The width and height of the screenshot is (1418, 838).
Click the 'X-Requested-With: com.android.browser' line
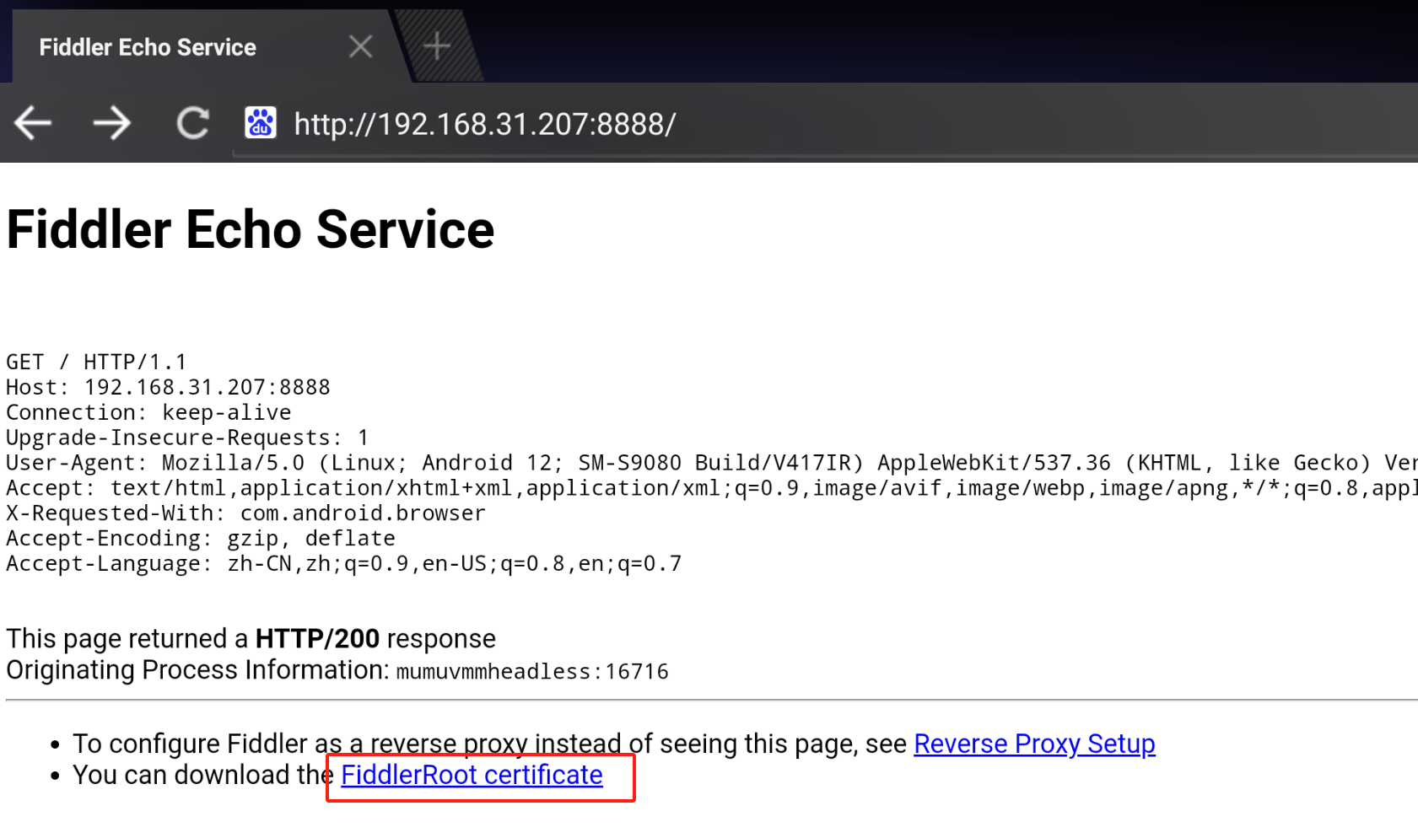point(245,513)
